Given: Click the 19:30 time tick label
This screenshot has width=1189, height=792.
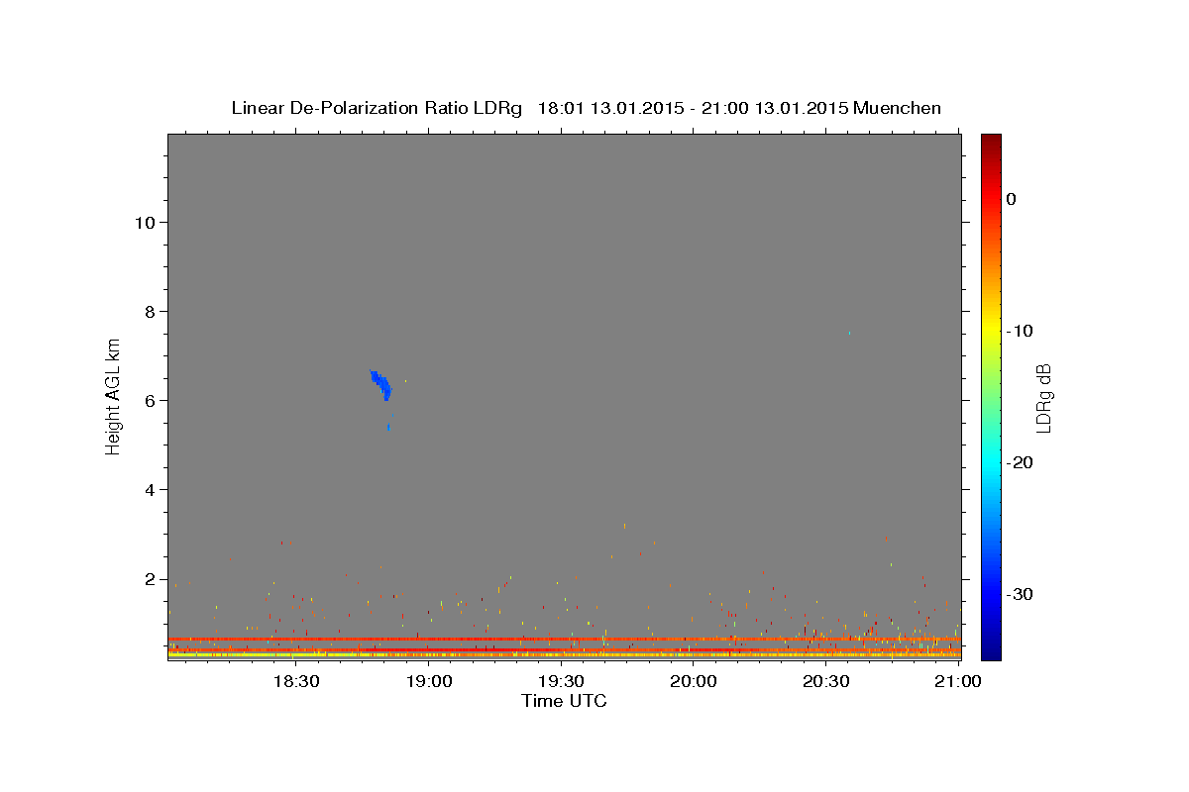Looking at the screenshot, I should tap(561, 681).
